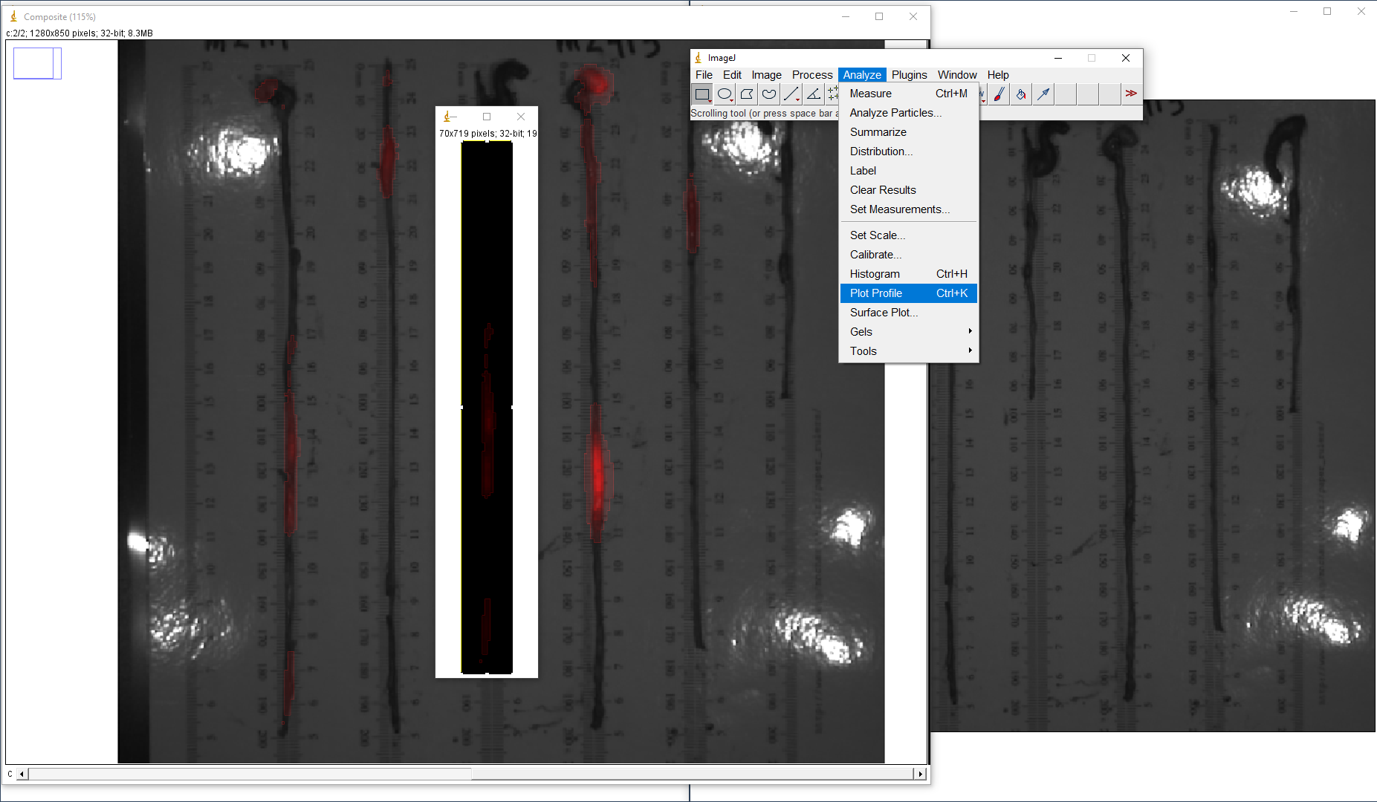The width and height of the screenshot is (1377, 802).
Task: Select the Flood Fill bucket tool
Action: [1021, 94]
